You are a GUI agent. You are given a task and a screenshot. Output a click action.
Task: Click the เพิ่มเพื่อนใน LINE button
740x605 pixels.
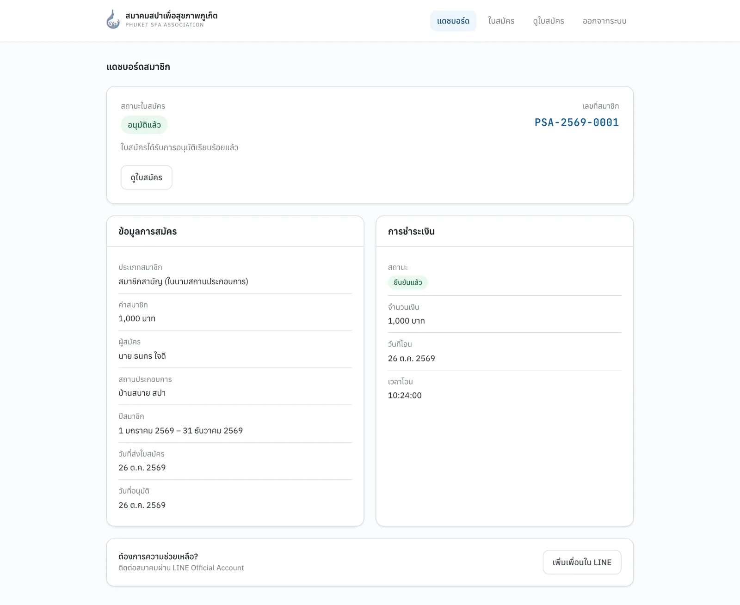click(582, 562)
